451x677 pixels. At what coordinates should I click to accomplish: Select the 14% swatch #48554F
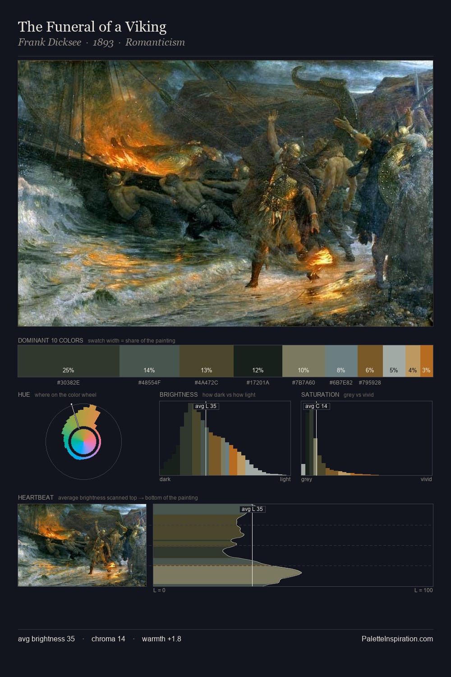[x=149, y=361]
